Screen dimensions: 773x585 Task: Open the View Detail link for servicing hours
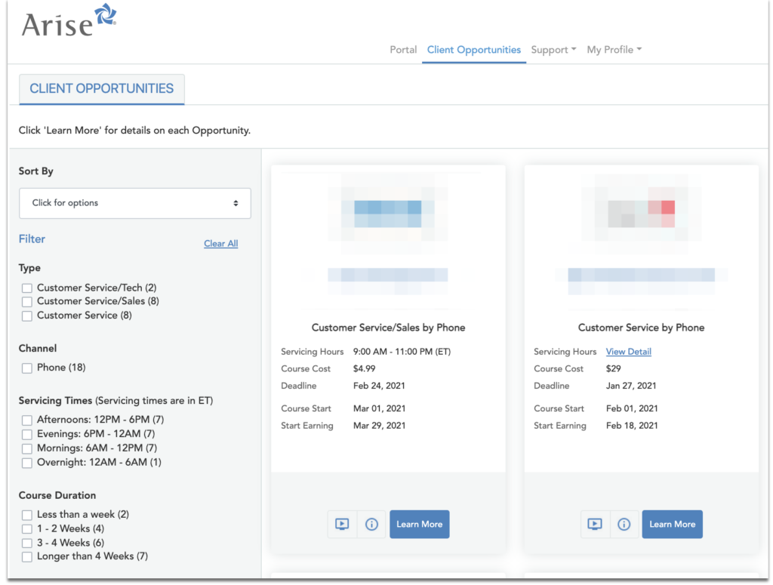tap(628, 351)
